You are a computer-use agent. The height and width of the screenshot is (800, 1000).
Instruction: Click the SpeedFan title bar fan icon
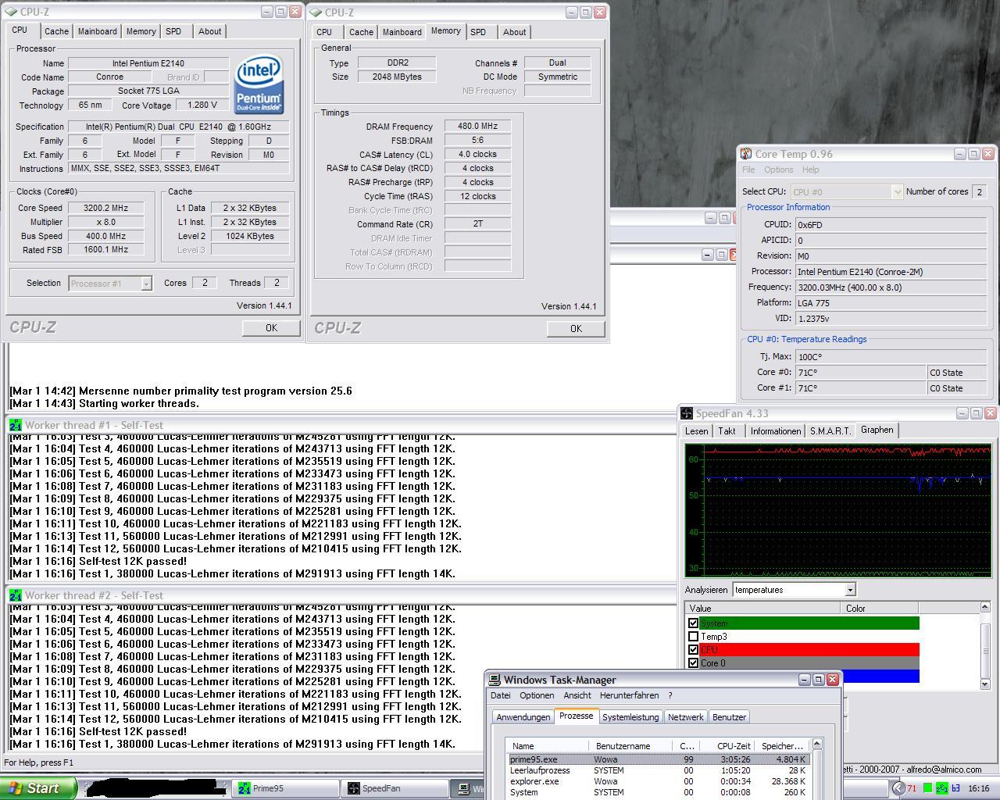(687, 413)
